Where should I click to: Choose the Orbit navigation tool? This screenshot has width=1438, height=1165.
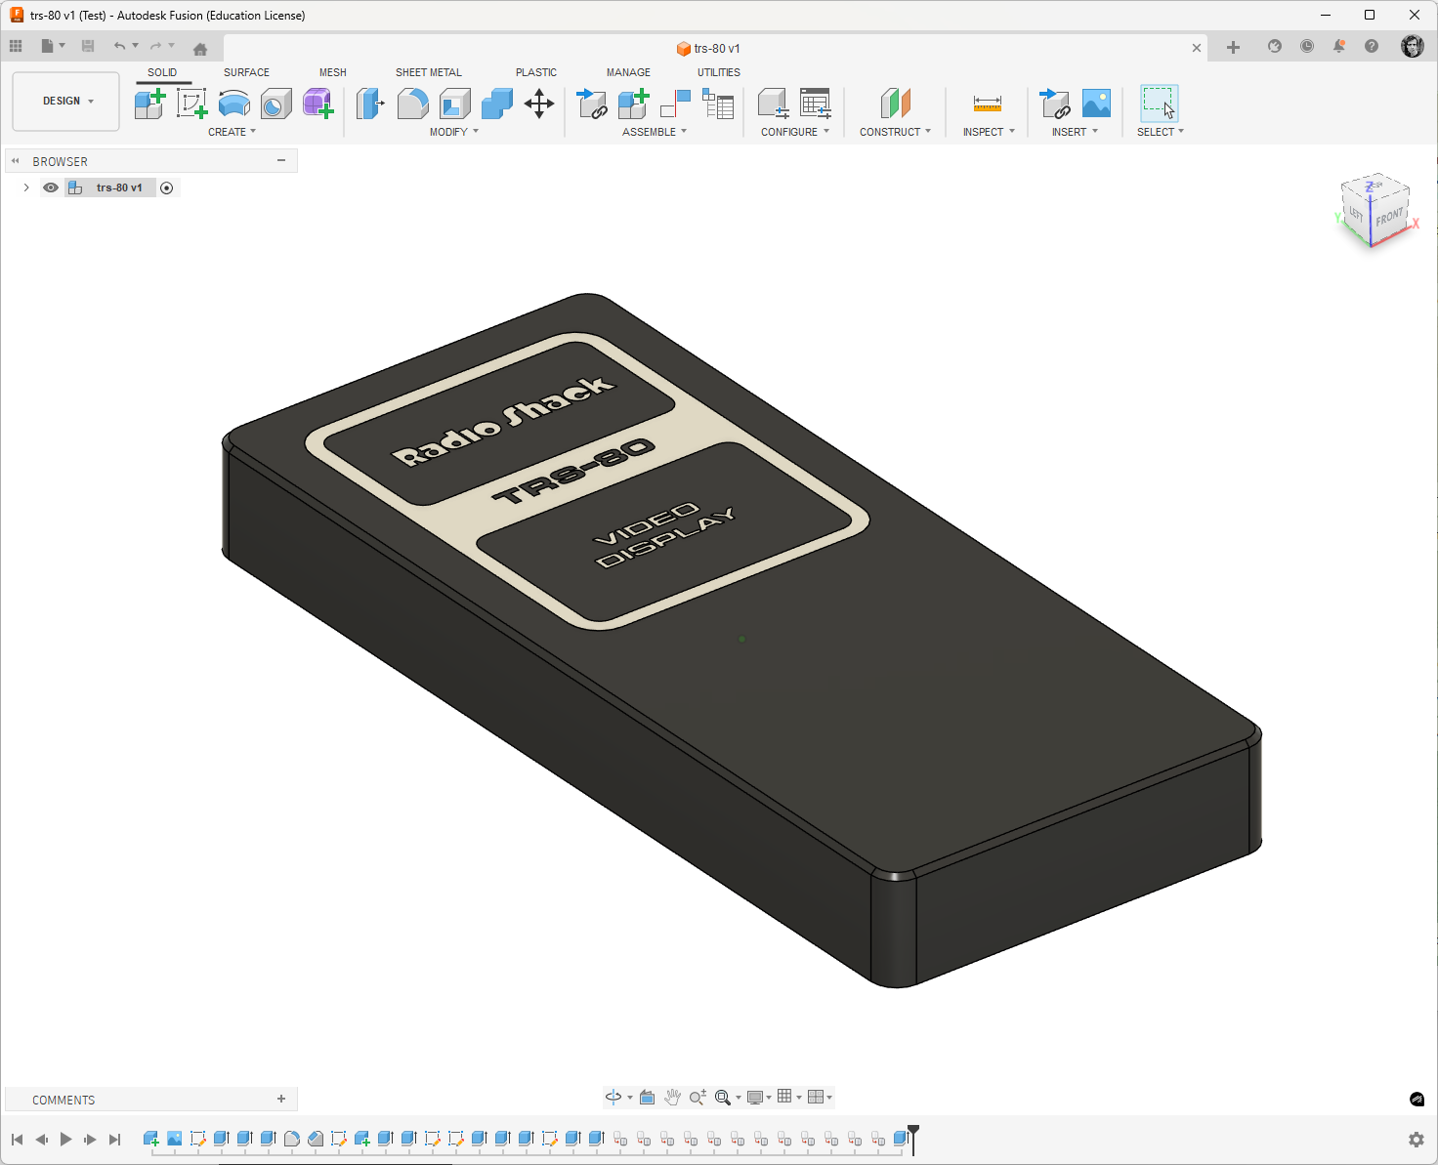(613, 1097)
